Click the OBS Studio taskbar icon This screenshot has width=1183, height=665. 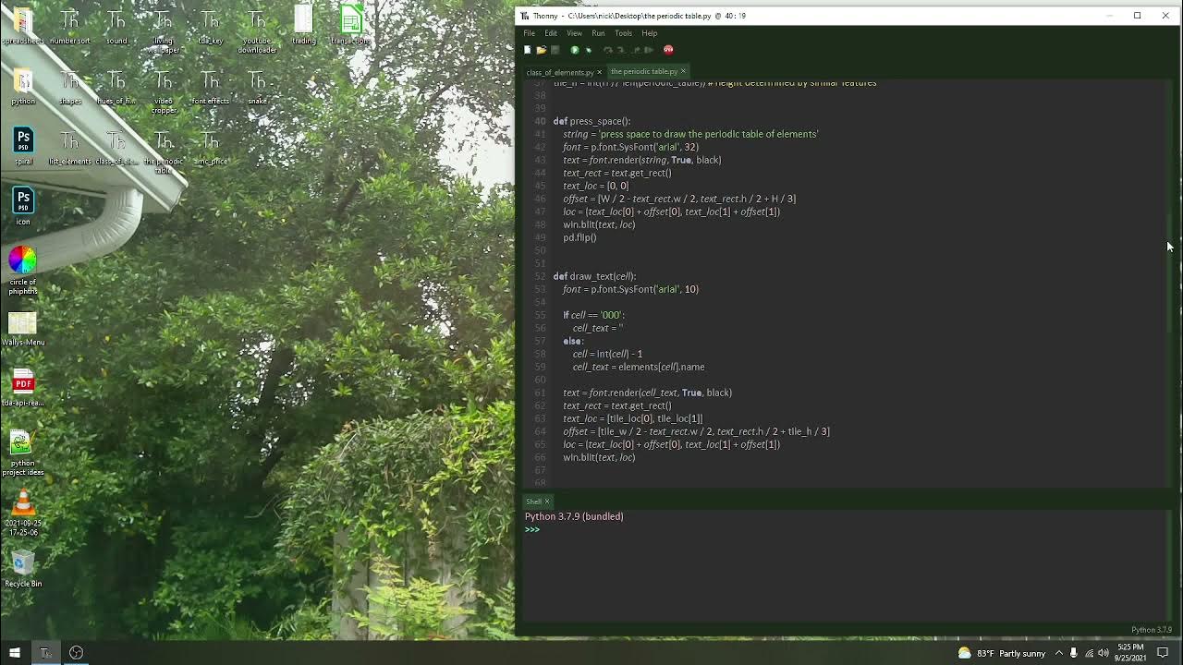[76, 653]
